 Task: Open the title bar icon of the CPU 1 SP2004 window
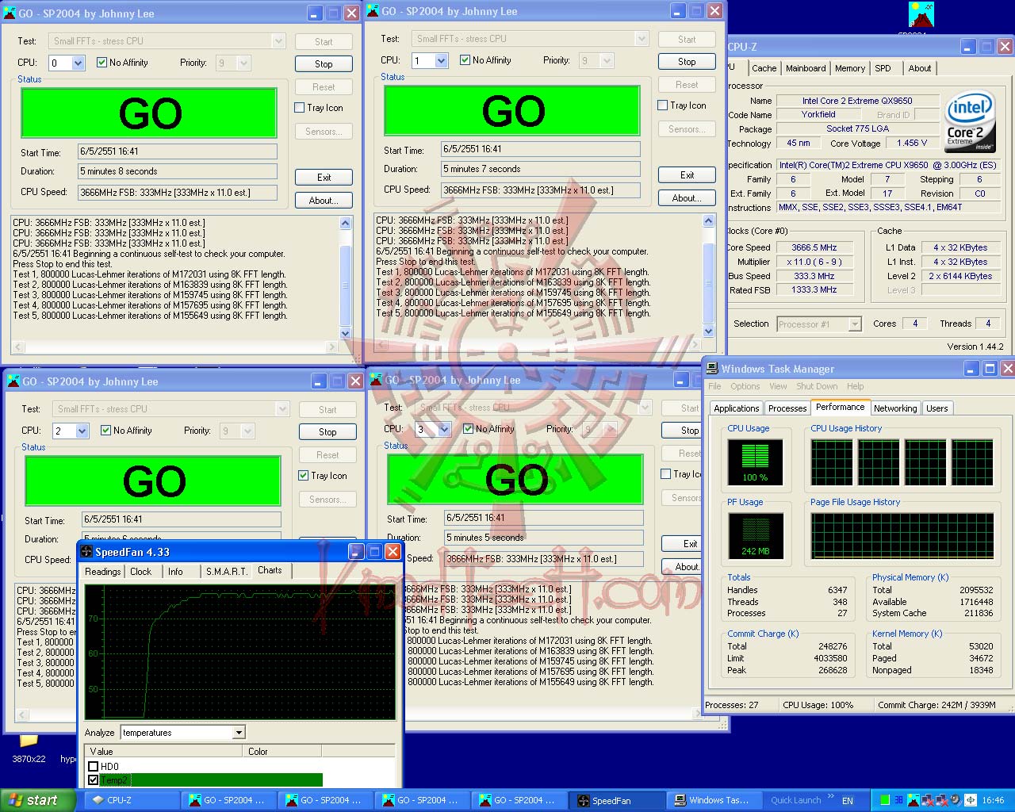tap(373, 11)
